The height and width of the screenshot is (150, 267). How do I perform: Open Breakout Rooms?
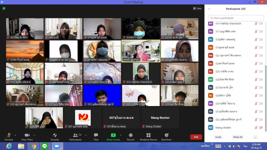(x=148, y=136)
